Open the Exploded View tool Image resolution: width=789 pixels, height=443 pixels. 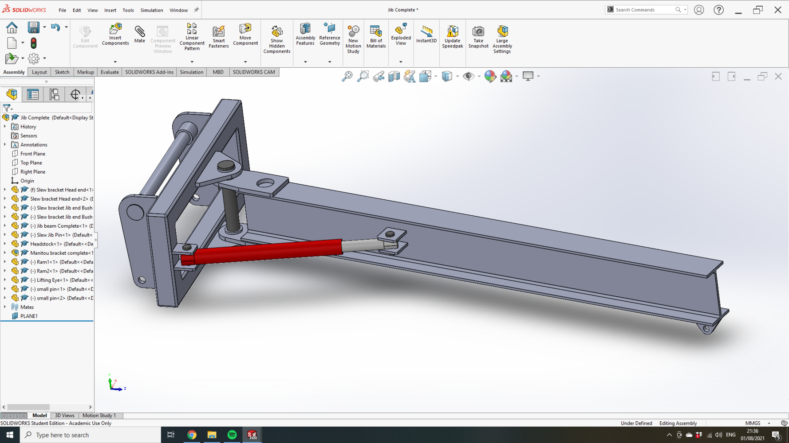point(400,35)
